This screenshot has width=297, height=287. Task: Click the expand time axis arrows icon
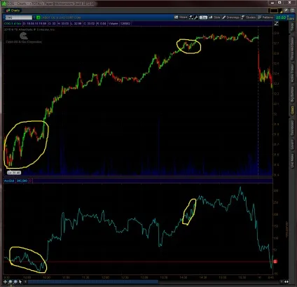coord(286,282)
